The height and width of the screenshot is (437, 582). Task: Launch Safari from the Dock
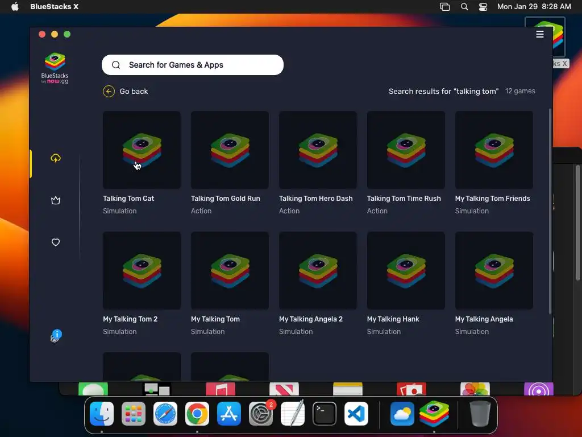tap(165, 414)
